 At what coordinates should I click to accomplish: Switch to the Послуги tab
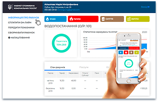click(84, 67)
